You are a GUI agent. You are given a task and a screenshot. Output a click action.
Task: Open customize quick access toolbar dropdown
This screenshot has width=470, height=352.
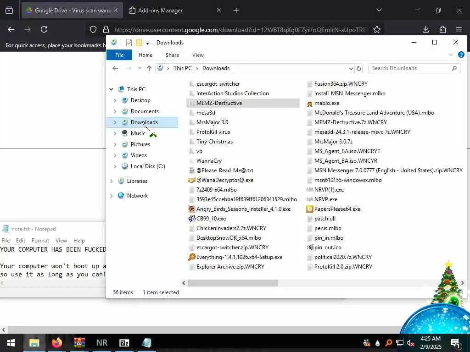[147, 43]
